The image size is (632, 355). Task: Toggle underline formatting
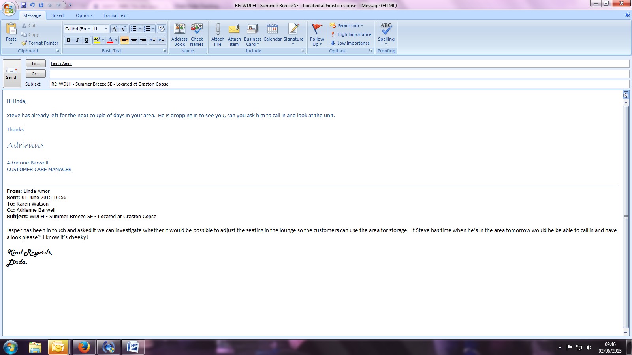point(87,40)
